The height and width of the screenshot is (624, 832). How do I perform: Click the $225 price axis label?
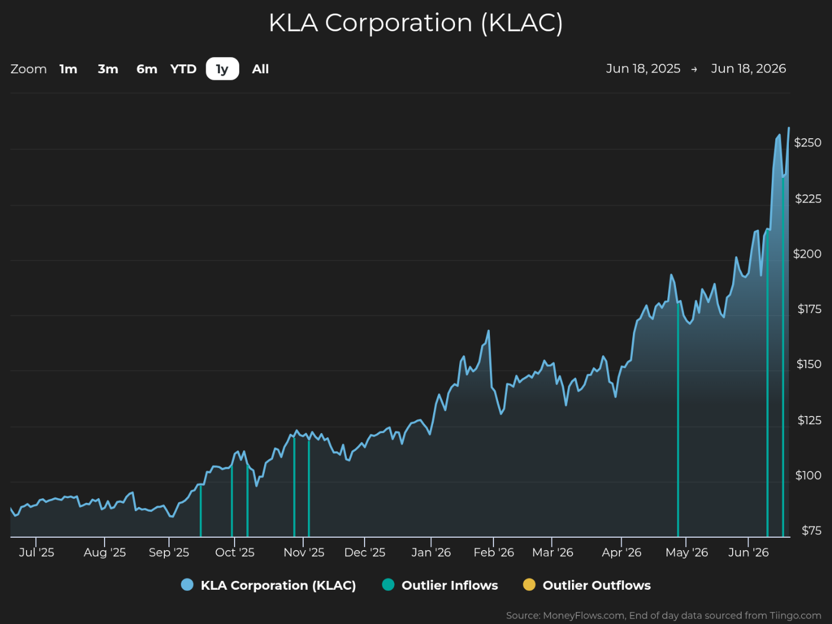coord(808,199)
